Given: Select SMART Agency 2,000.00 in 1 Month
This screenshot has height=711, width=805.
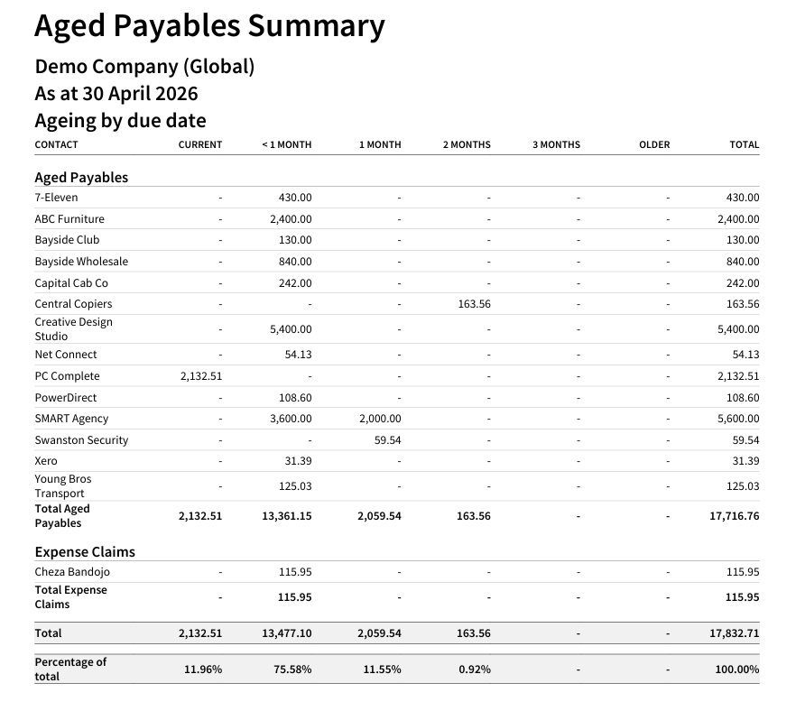Looking at the screenshot, I should pos(381,419).
